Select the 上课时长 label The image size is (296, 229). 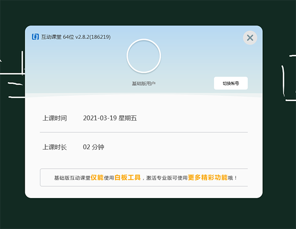coord(54,147)
